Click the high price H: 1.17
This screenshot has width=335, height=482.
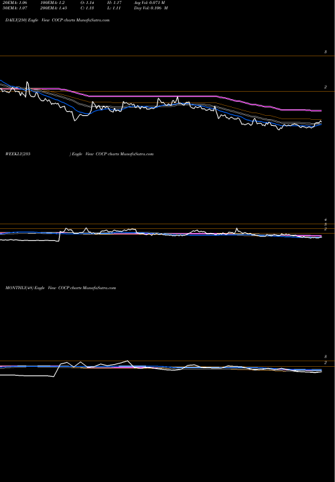point(115,3)
